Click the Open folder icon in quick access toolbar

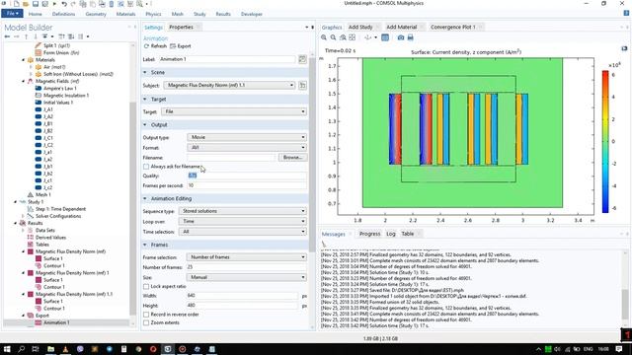click(x=26, y=4)
